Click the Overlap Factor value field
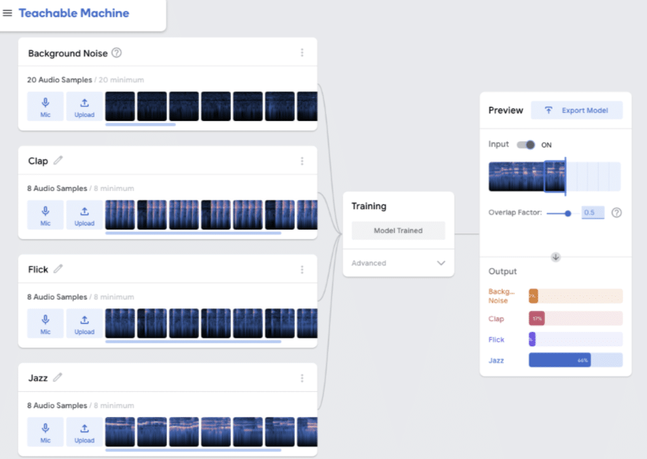The image size is (647, 459). click(x=593, y=213)
